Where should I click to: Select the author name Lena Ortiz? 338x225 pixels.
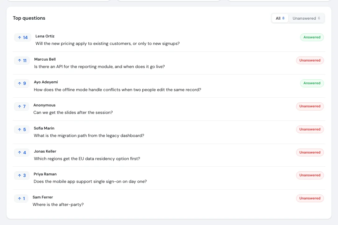45,36
